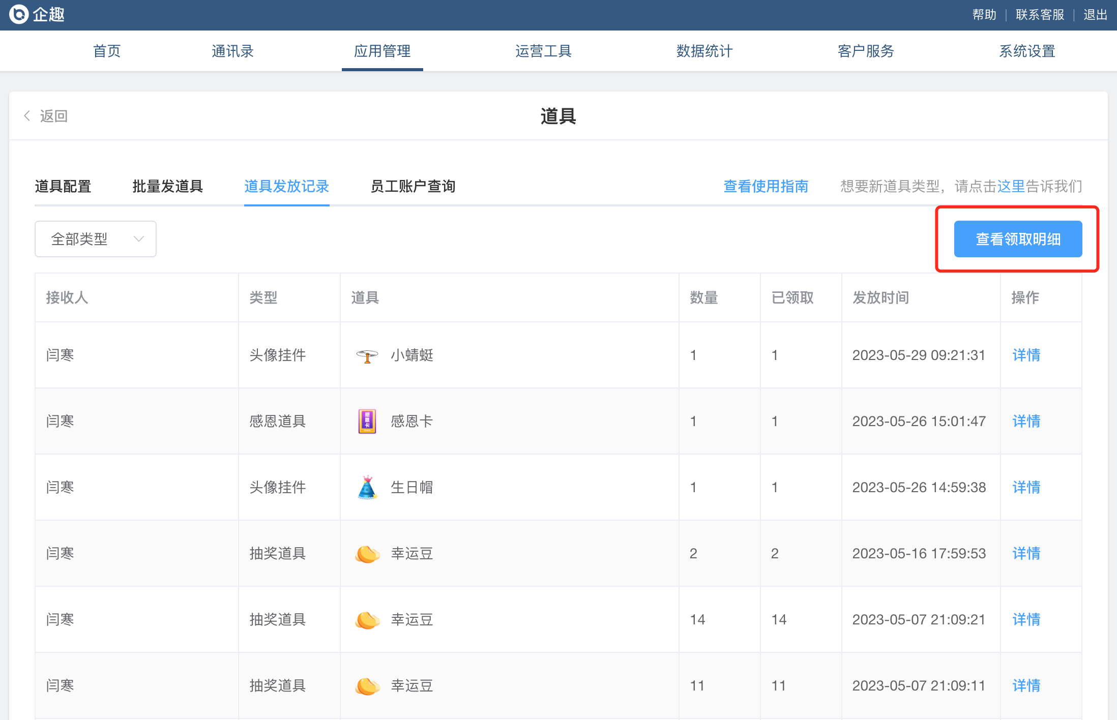The image size is (1117, 720).
Task: Click the 企趣 logo icon
Action: pos(19,14)
